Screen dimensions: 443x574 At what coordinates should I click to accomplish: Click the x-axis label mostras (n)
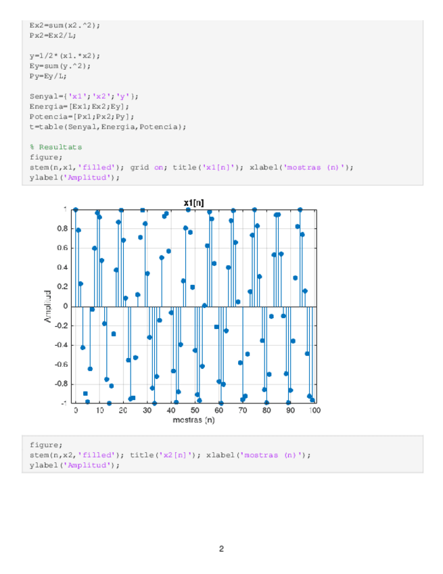[x=193, y=420]
